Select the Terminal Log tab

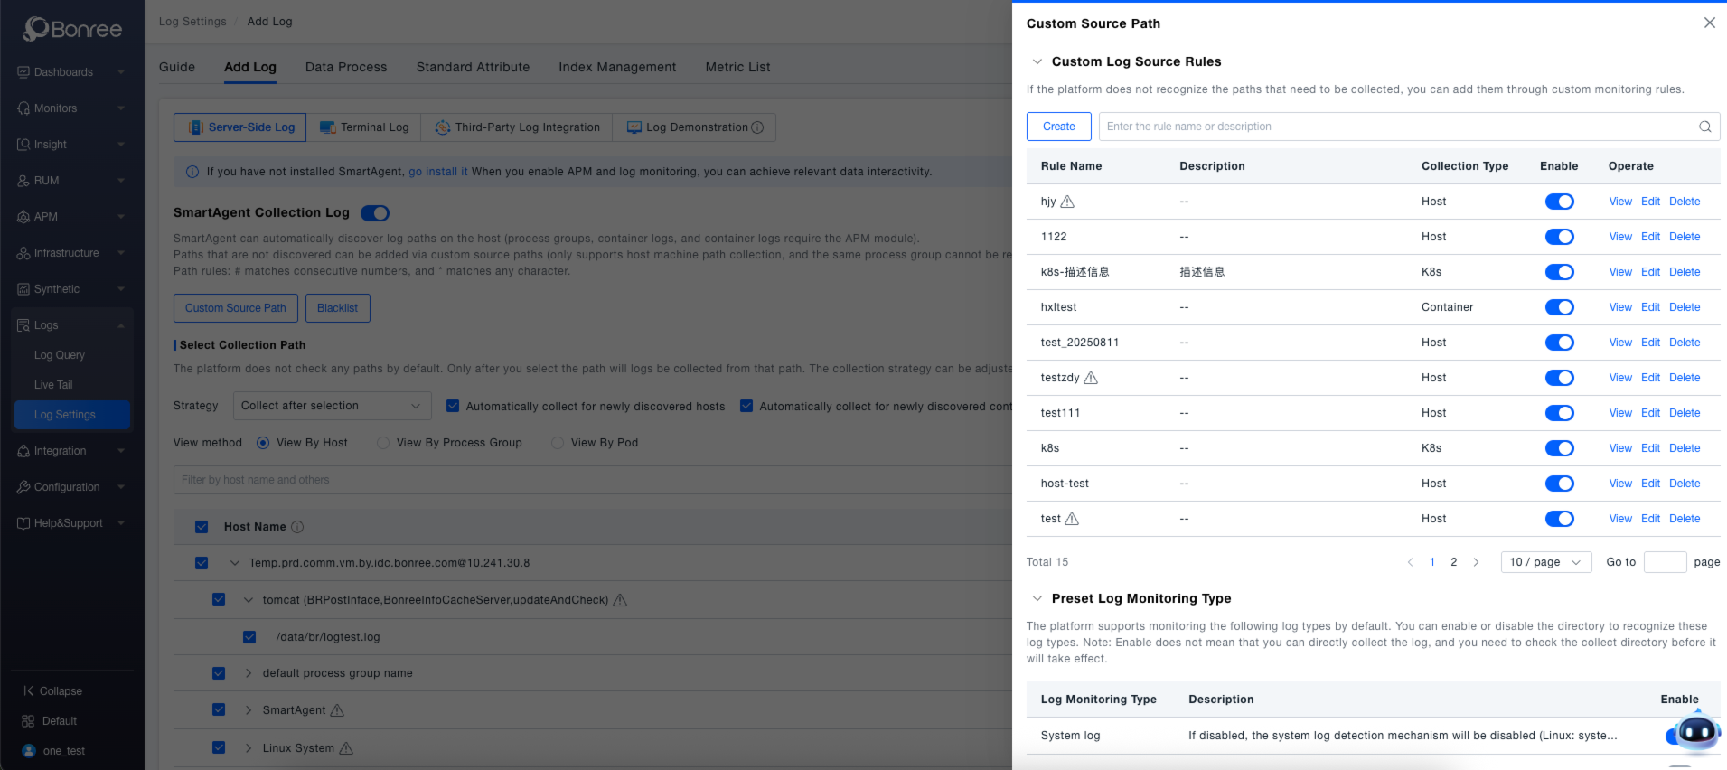pos(364,127)
